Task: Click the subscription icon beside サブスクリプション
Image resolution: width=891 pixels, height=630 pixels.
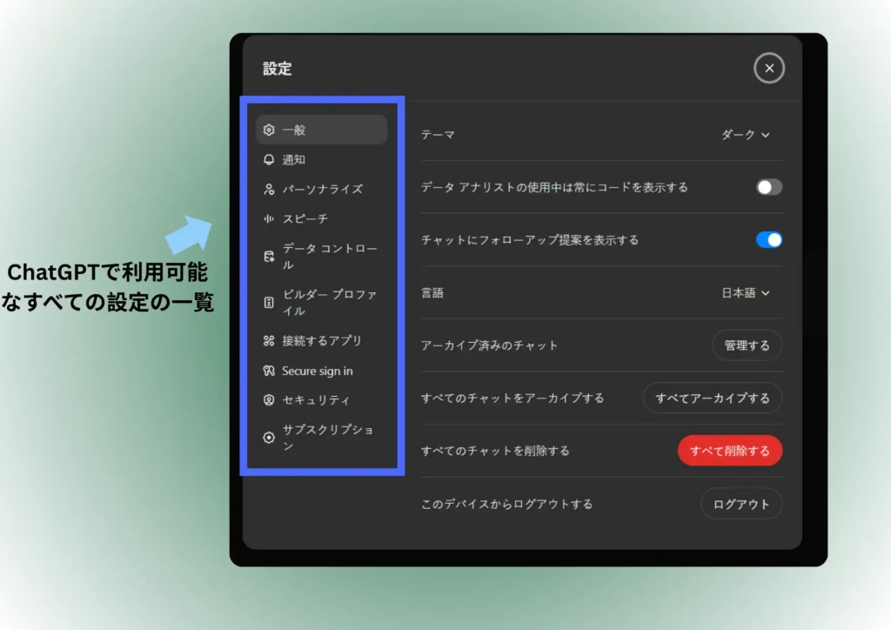Action: point(269,438)
